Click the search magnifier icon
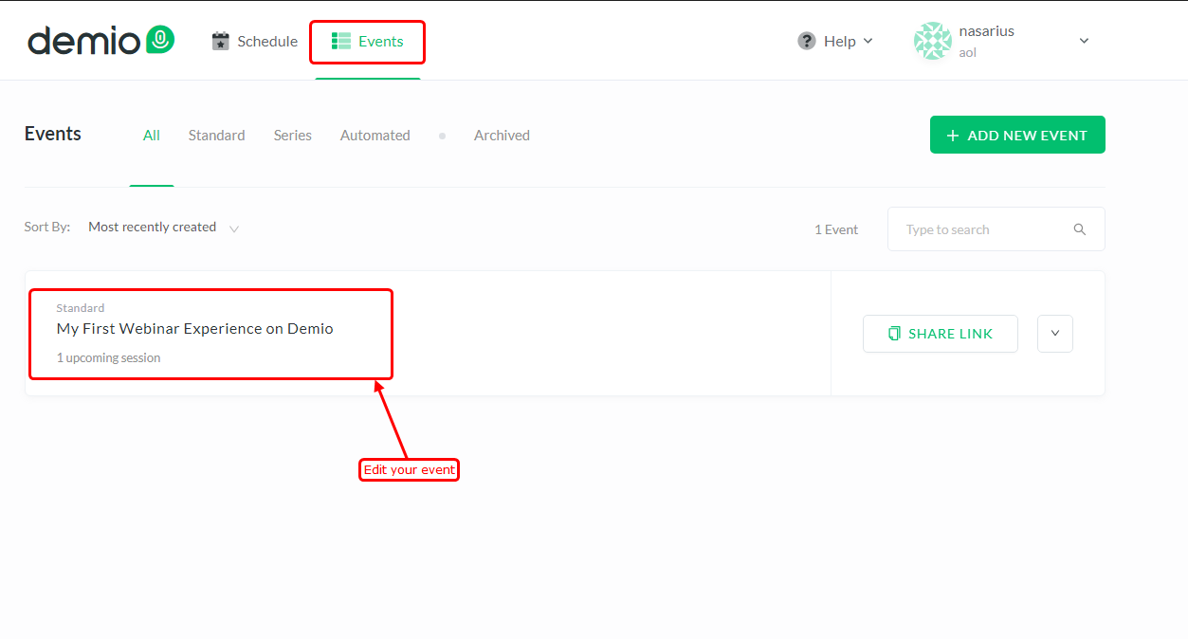The height and width of the screenshot is (639, 1188). pyautogui.click(x=1079, y=229)
